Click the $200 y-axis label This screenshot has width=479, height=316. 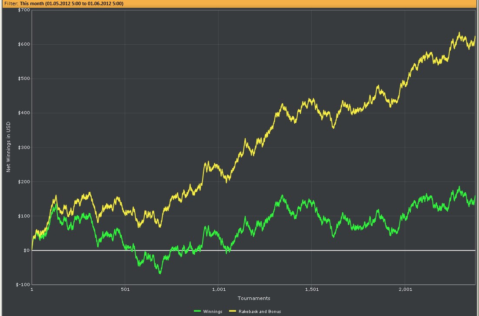click(x=24, y=182)
